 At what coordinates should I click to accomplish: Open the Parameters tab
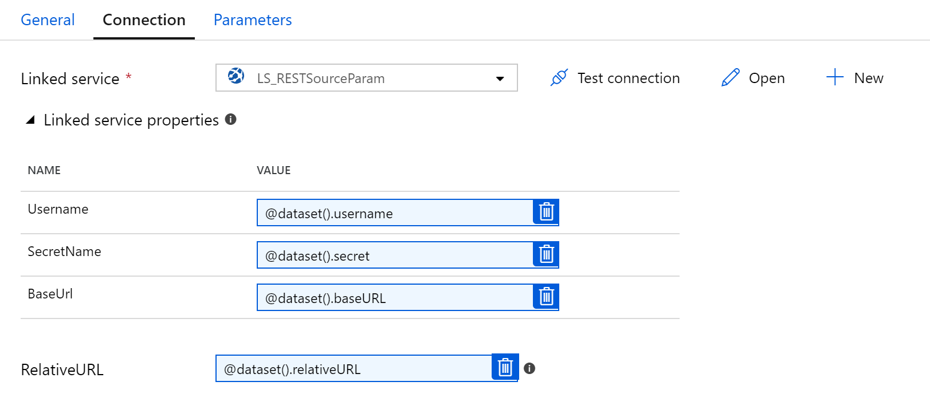[x=252, y=20]
